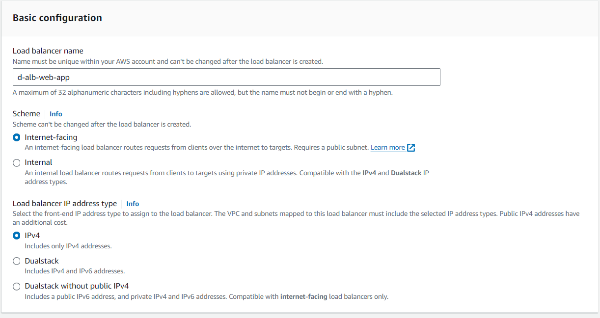Open Info link beside Load balancer IP address type

click(x=133, y=204)
